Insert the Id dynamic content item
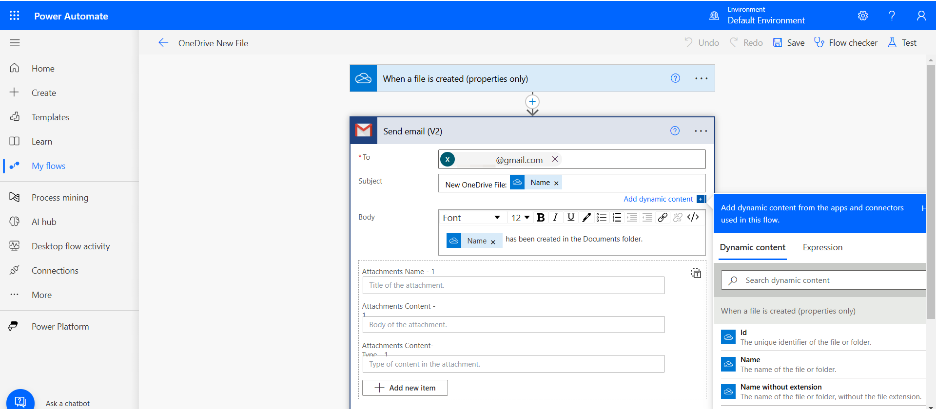Screen dimensions: 936x409 pyautogui.click(x=823, y=337)
